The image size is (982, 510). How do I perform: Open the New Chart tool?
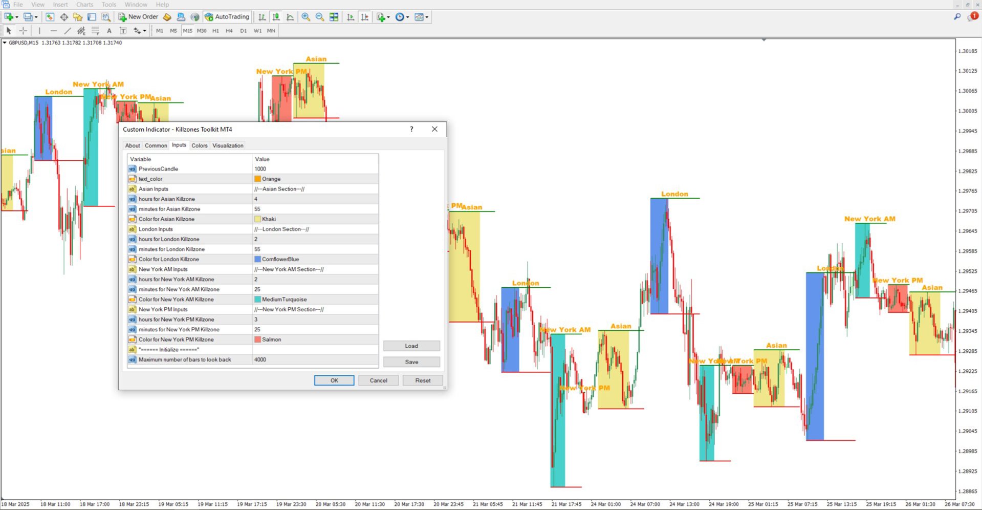(x=9, y=17)
